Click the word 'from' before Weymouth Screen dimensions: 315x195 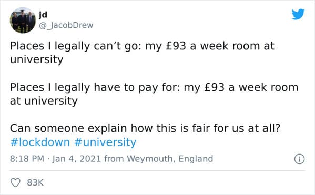pos(114,159)
